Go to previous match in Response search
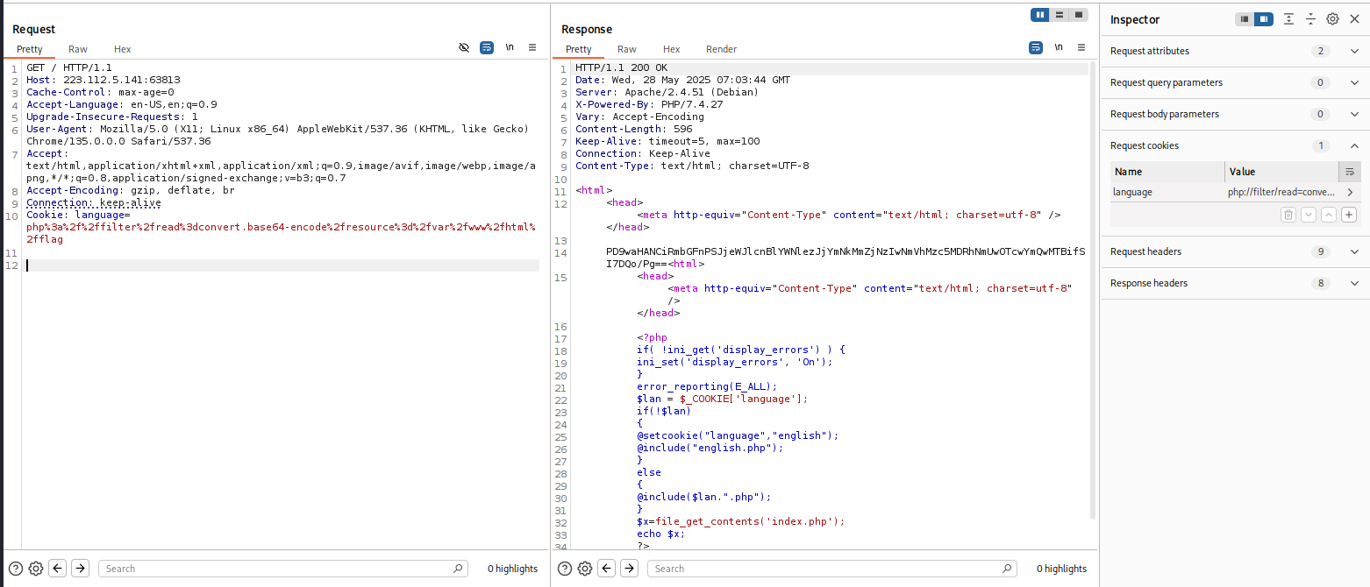 coord(607,568)
